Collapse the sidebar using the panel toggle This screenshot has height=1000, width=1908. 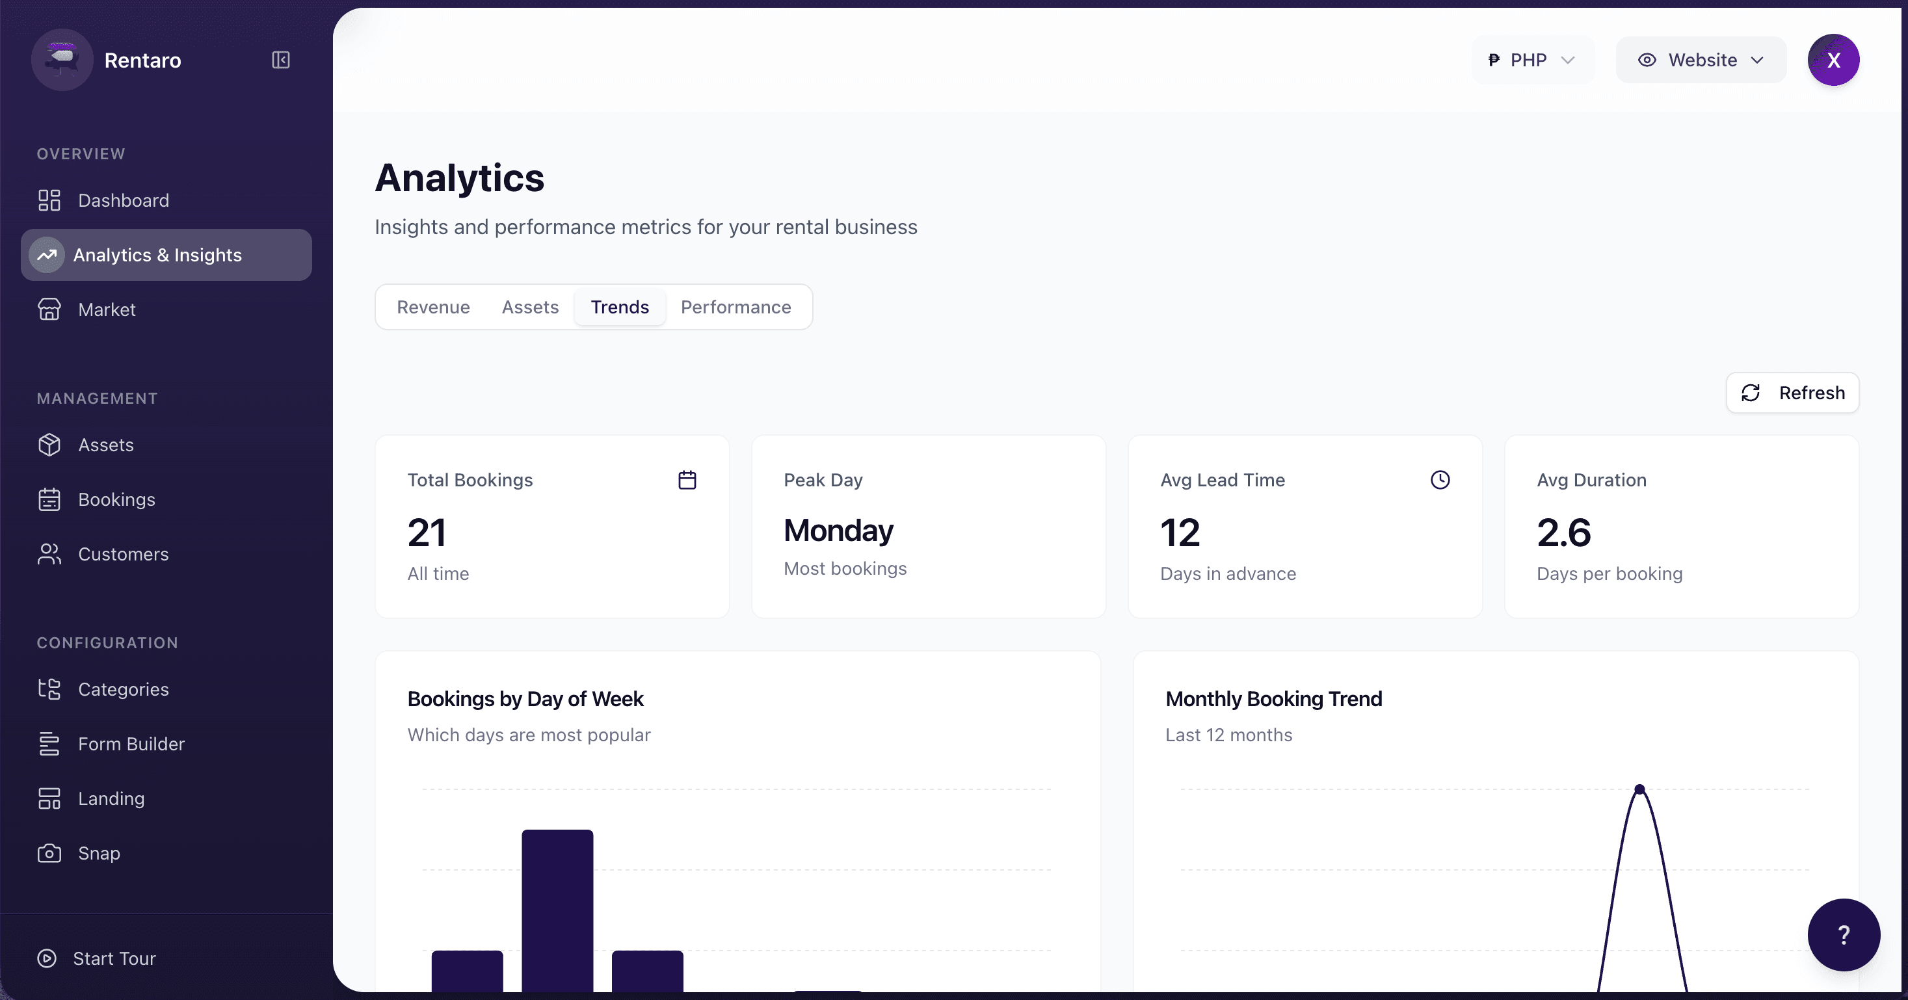(x=279, y=60)
